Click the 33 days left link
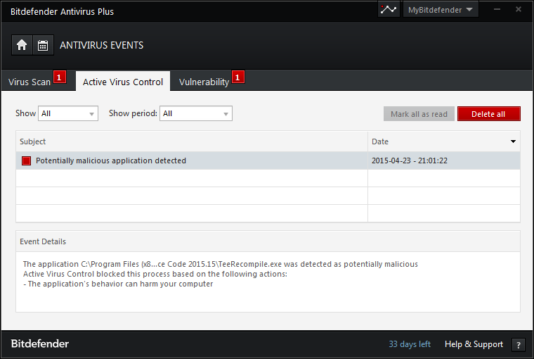The width and height of the screenshot is (534, 359). [x=410, y=344]
